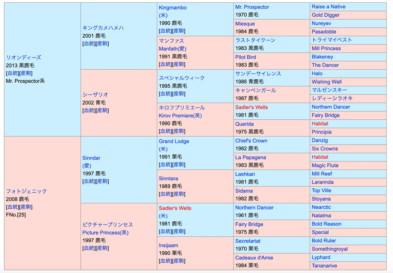Click the Northern Dancer 1961 link
The image size is (393, 273).
254,207
